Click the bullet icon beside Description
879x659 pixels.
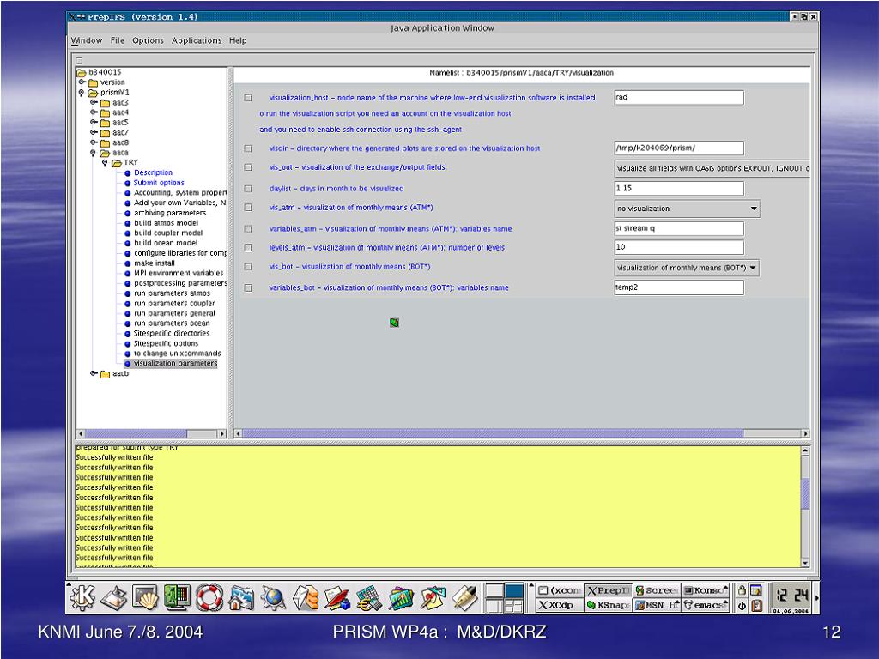[x=127, y=173]
